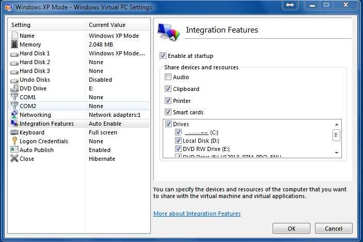Click the Networking setting icon
Viewport: 363px width, 242px height.
[x=14, y=115]
